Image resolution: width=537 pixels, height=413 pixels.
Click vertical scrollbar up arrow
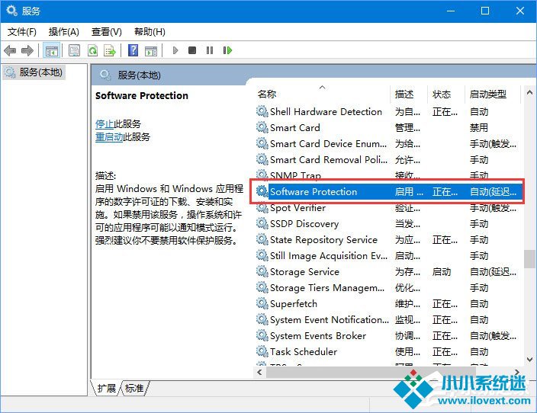coord(529,92)
